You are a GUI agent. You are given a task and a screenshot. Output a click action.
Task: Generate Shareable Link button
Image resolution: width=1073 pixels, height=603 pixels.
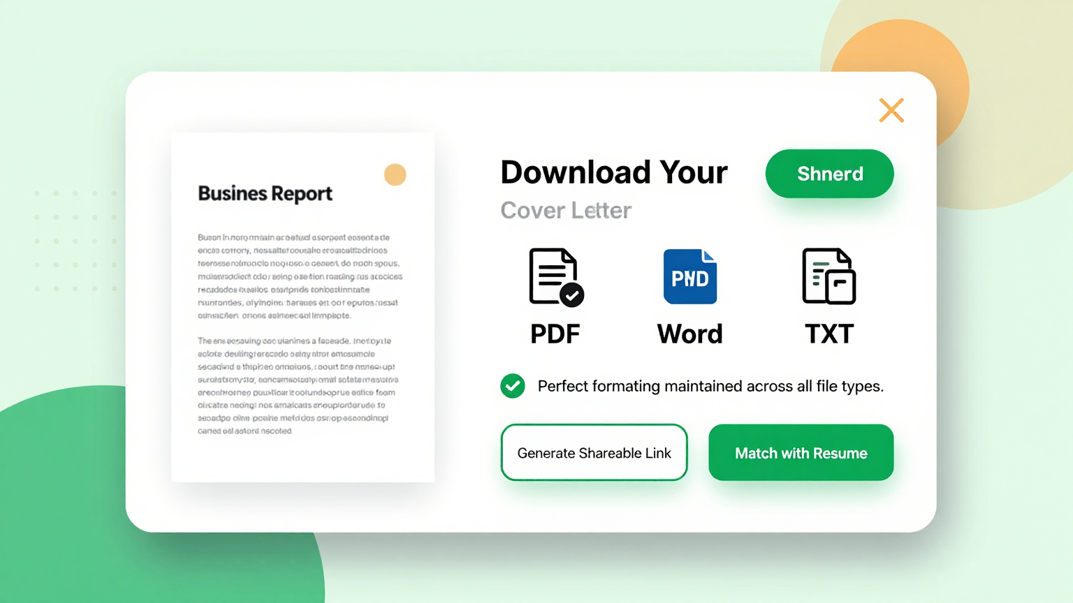[x=594, y=452]
